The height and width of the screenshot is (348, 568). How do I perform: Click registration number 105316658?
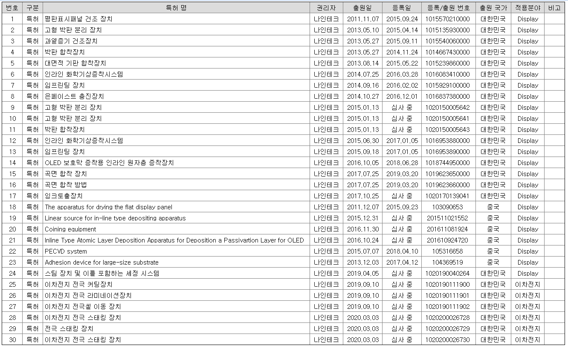(448, 251)
